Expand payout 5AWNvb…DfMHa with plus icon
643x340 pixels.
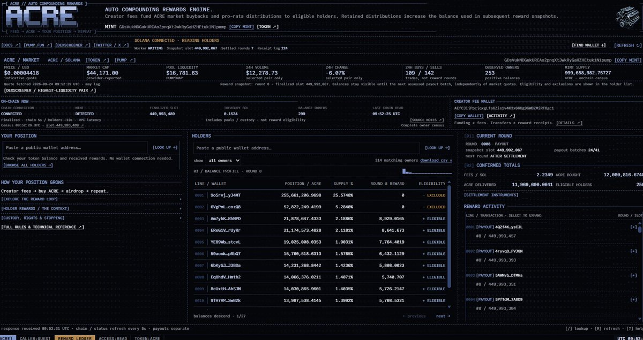point(633,275)
